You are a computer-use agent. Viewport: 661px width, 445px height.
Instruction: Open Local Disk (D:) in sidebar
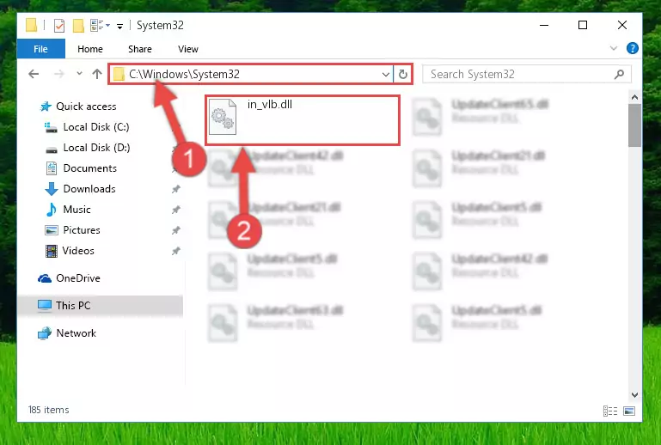pos(96,148)
